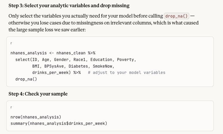The image size is (223, 134).
Task: Click the Race1 variable in the select call
Action: 81,60
